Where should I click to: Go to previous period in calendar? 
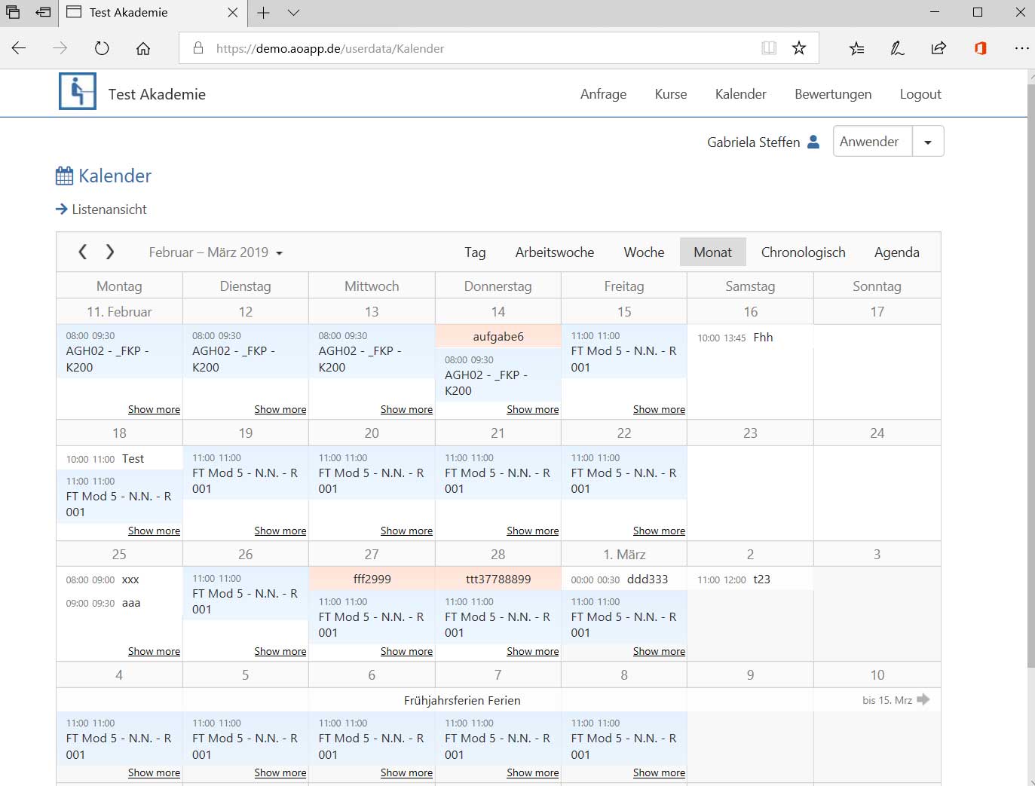pos(83,252)
